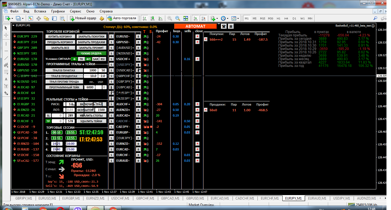Toggle the Авто-торговля button
The height and width of the screenshot is (210, 391).
click(x=122, y=18)
